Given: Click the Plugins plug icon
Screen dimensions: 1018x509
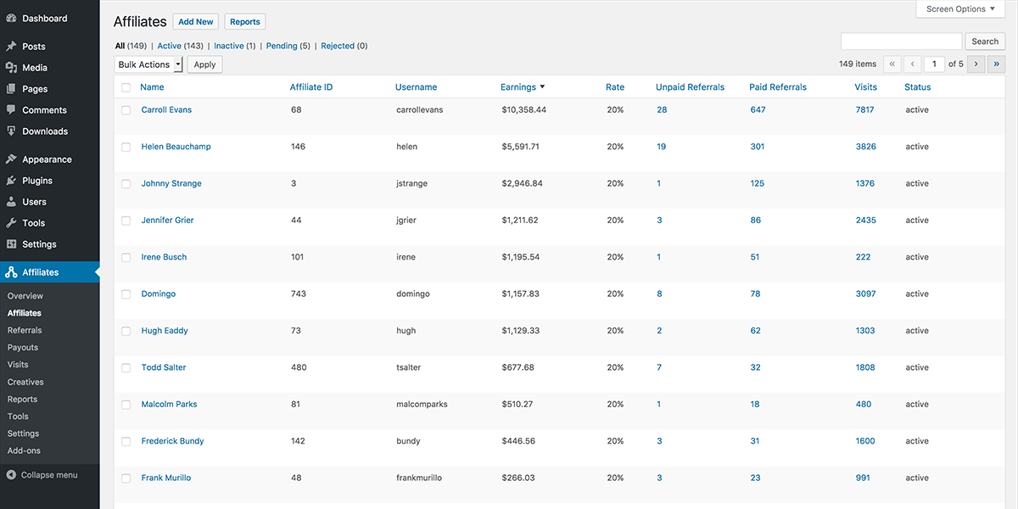Looking at the screenshot, I should (x=12, y=180).
